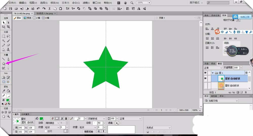253x136 pixels.
Task: Select the Crop tool
Action: click(8, 27)
